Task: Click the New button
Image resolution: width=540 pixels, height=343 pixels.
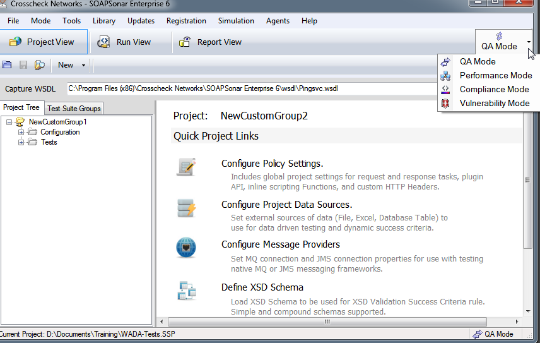Action: (66, 65)
